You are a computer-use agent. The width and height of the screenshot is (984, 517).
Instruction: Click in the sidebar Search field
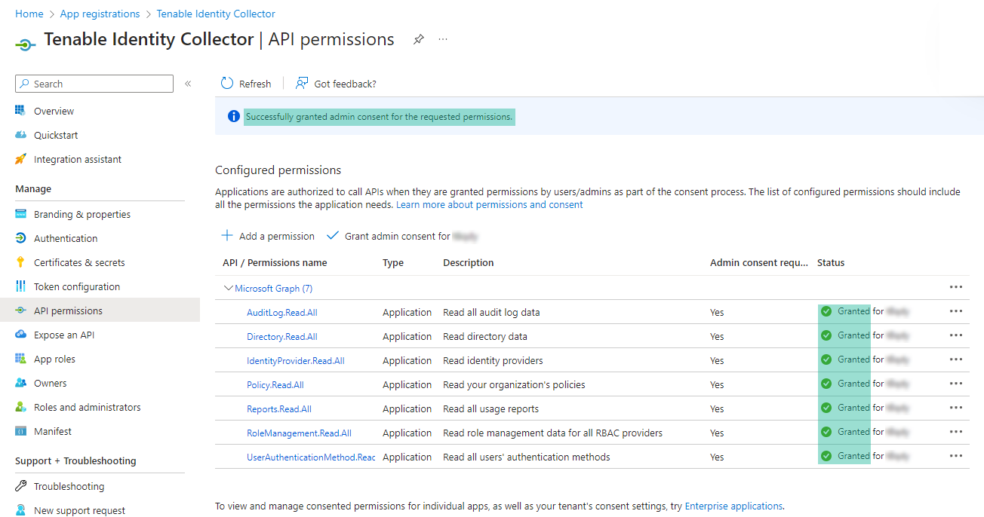[x=94, y=84]
